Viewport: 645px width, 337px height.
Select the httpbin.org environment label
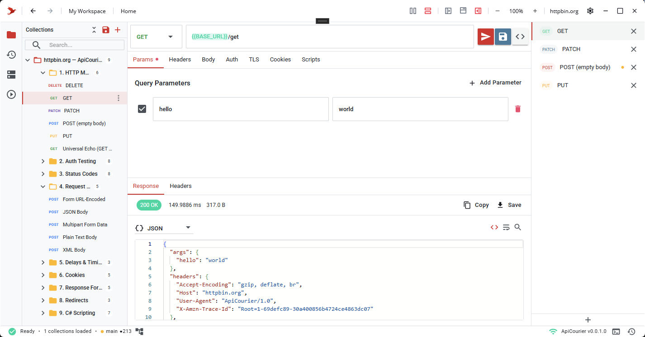[564, 11]
